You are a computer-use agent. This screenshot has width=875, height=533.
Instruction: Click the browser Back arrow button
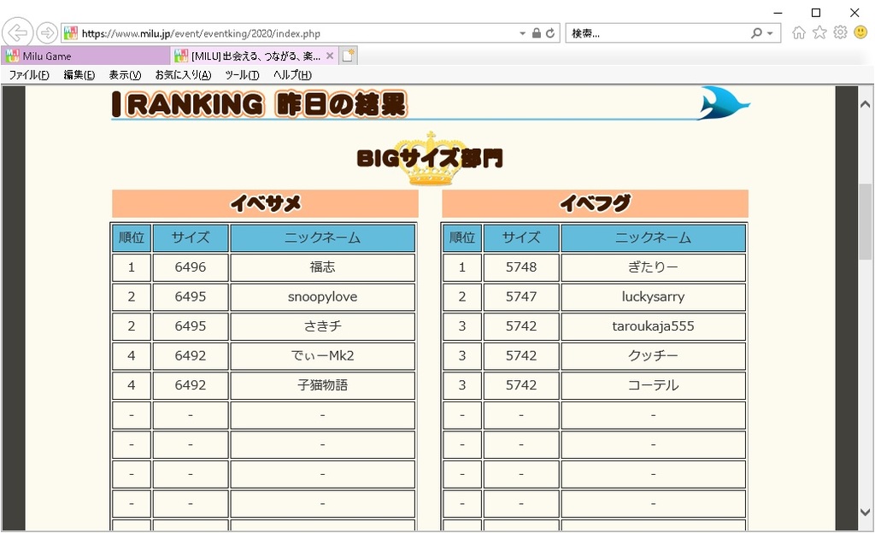(x=17, y=33)
